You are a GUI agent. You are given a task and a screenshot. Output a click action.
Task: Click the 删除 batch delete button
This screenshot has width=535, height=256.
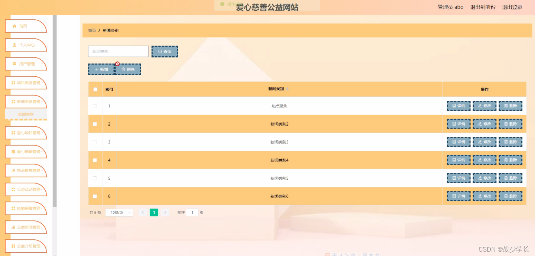point(128,69)
